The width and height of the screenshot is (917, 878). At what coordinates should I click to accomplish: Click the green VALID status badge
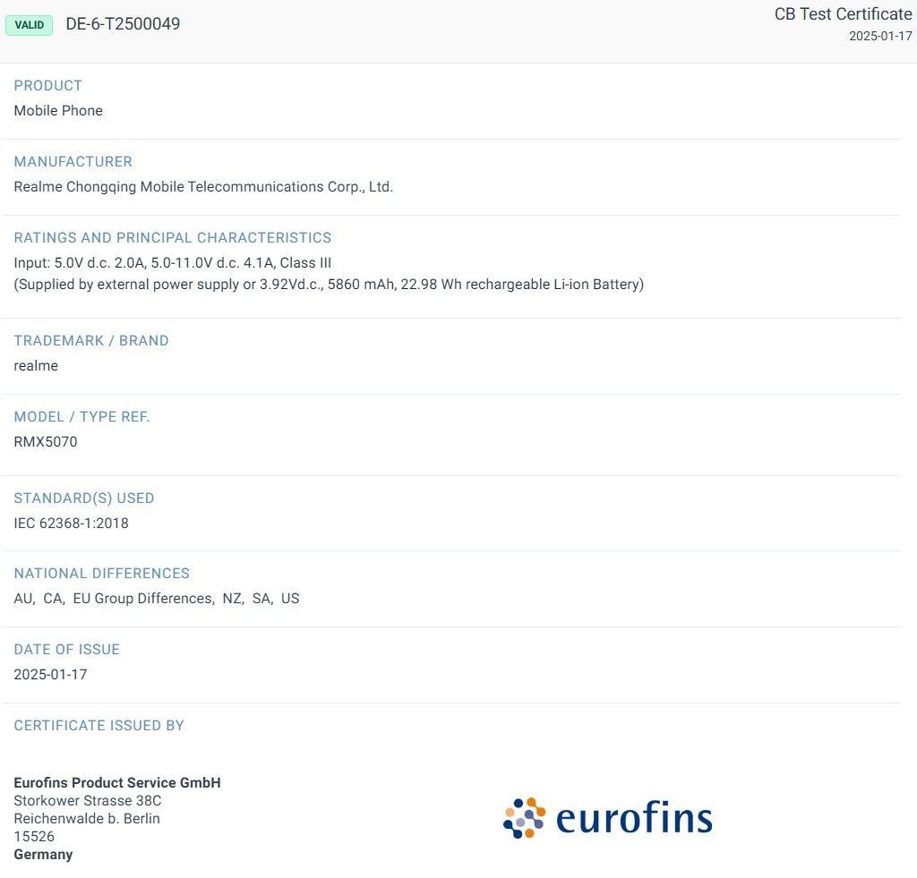click(x=30, y=25)
